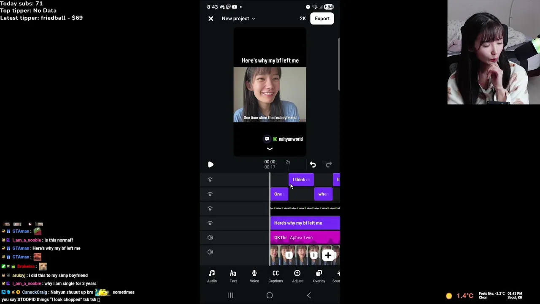Mute the main video clip track

click(210, 252)
